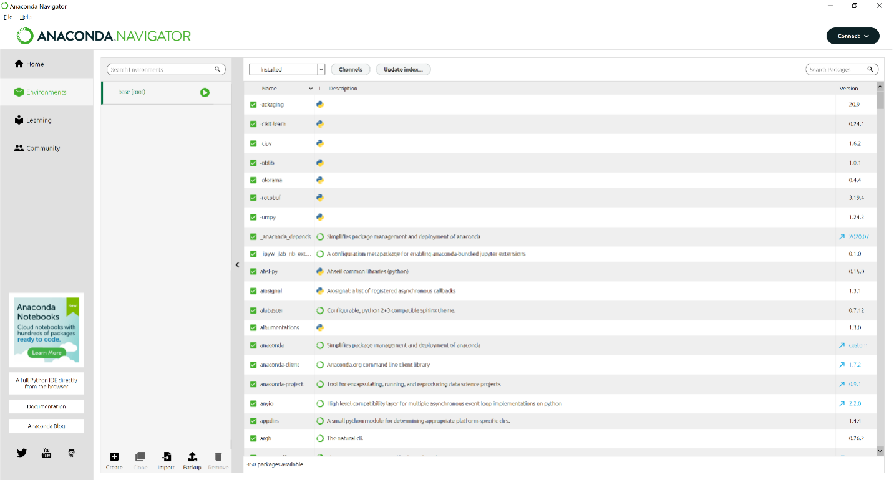This screenshot has height=480, width=894.
Task: Click the Channels button
Action: tap(351, 69)
